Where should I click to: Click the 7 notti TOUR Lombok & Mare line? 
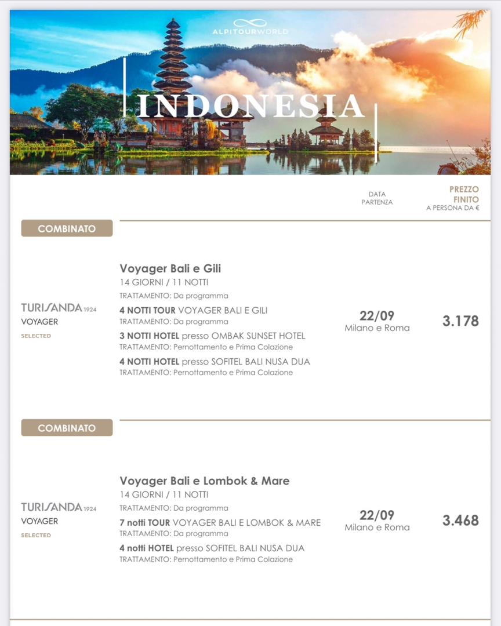220,523
